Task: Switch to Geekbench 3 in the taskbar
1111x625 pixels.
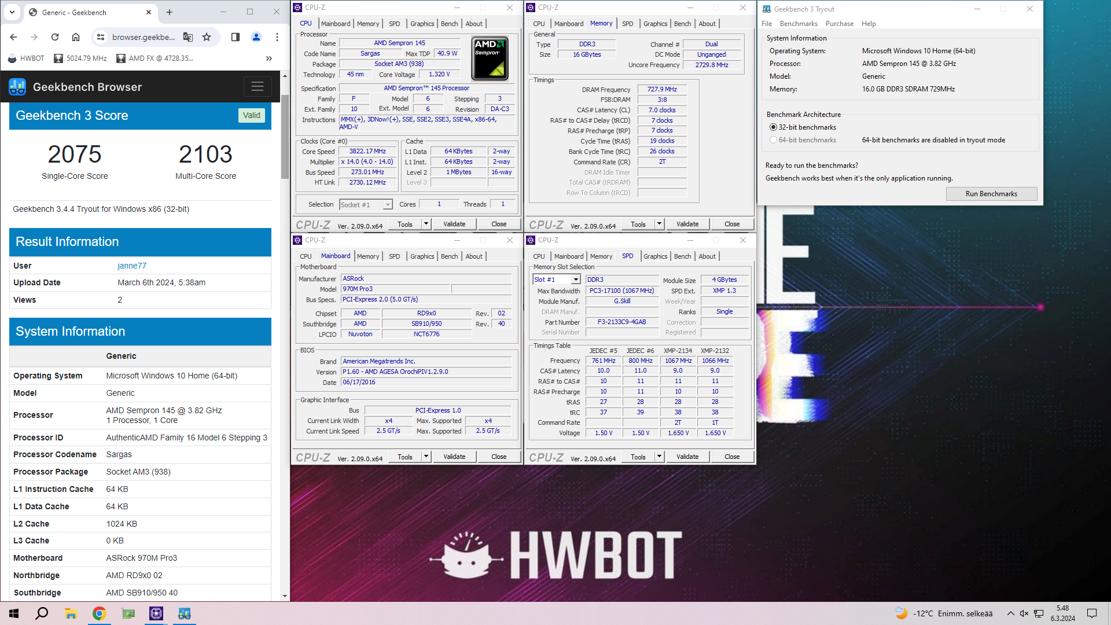Action: click(x=185, y=613)
